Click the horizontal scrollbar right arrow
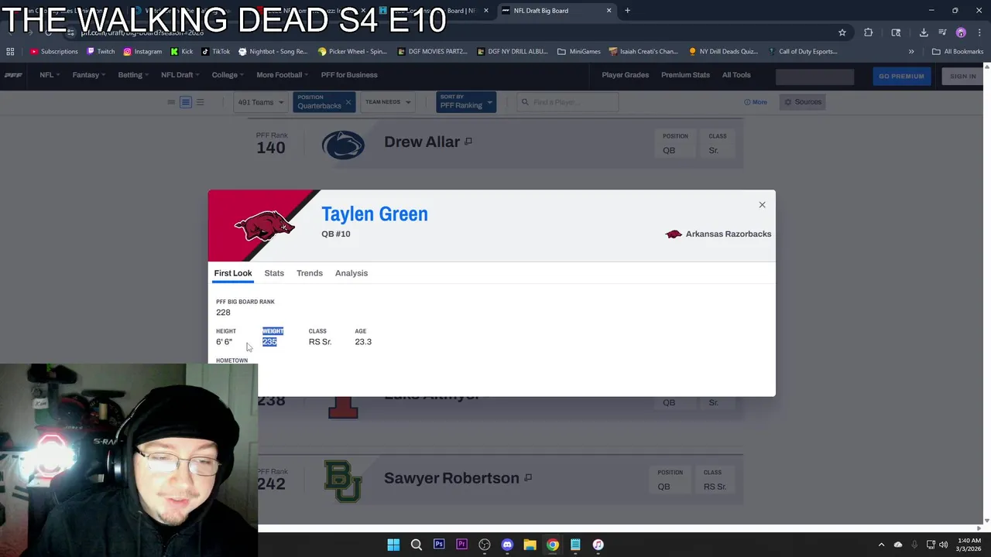Viewport: 991px width, 557px height. 980,528
